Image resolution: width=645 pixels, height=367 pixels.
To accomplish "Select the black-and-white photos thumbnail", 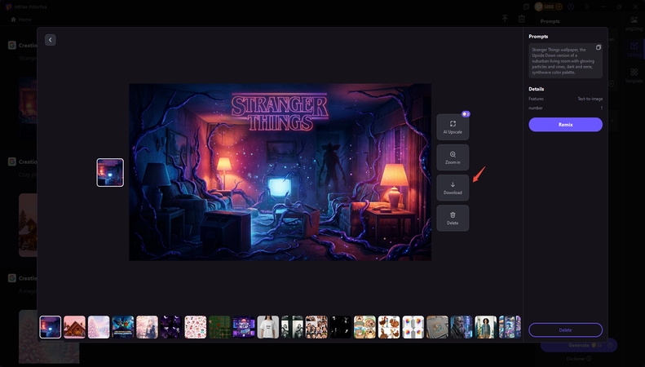I will [x=292, y=327].
